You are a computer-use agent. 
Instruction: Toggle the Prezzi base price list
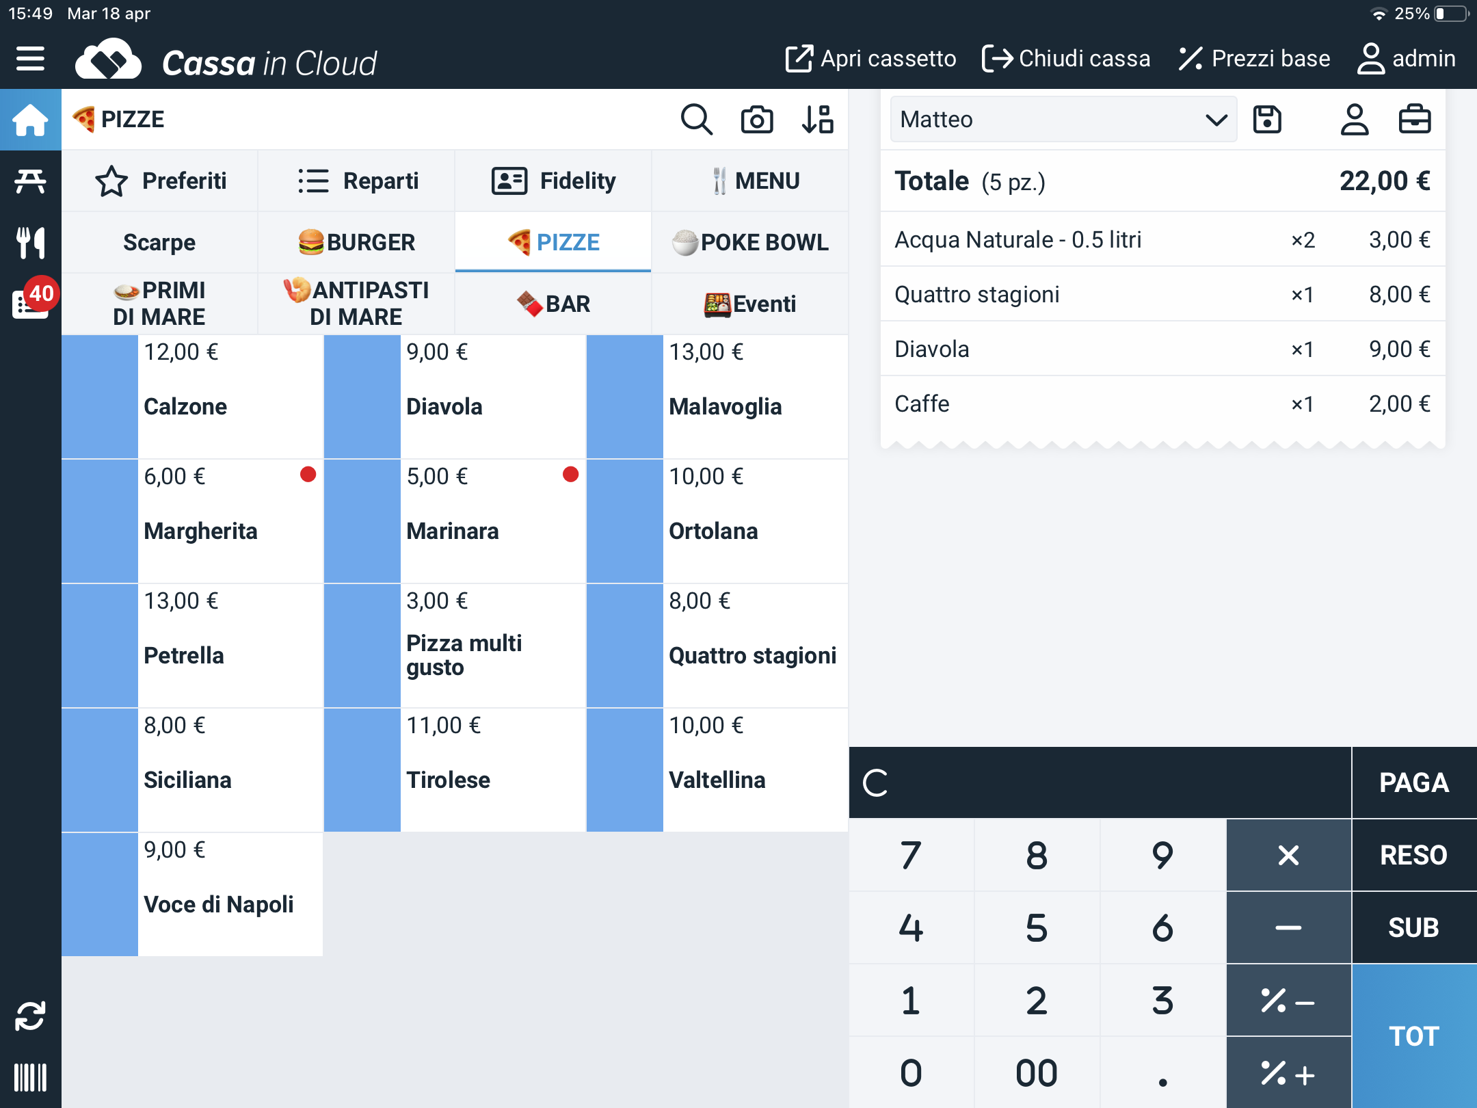[1254, 59]
